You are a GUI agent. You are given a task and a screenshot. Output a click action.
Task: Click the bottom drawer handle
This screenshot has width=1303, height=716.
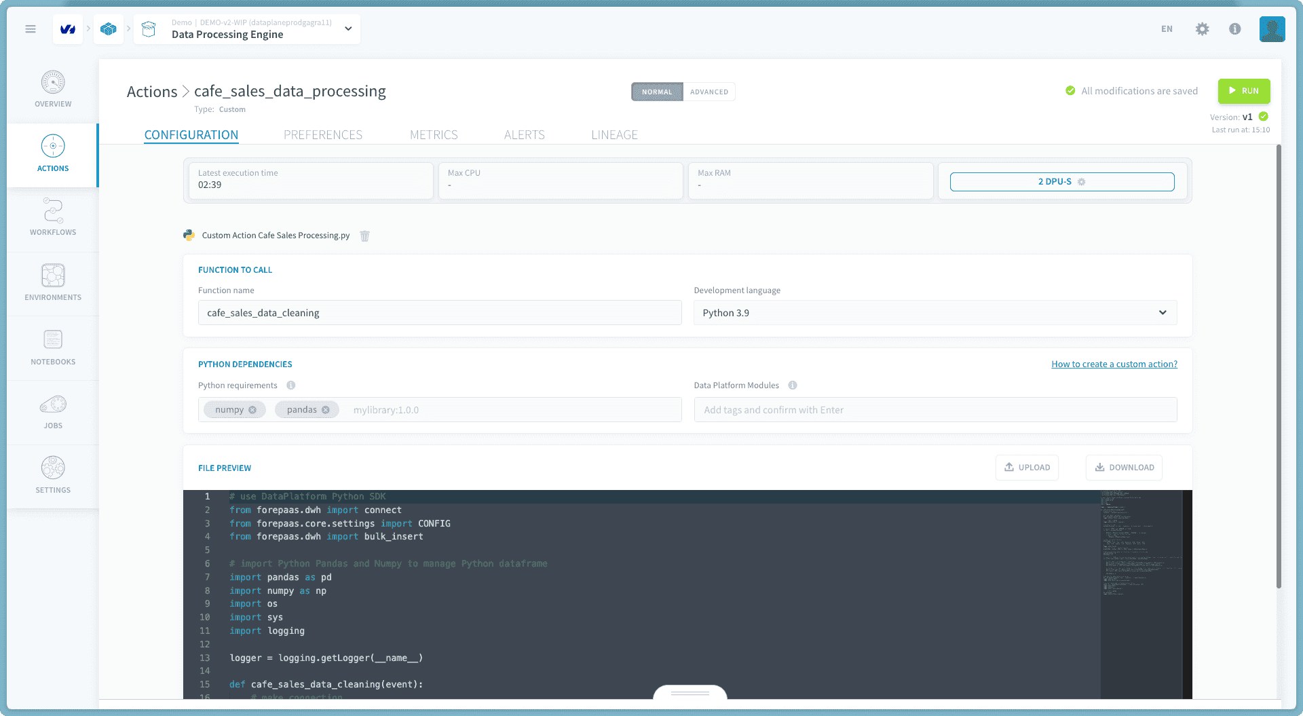point(690,693)
